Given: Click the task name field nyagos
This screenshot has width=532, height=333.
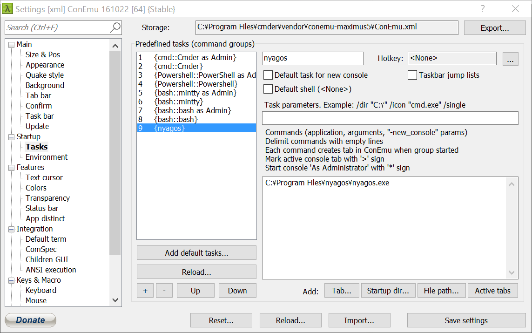Looking at the screenshot, I should (312, 58).
